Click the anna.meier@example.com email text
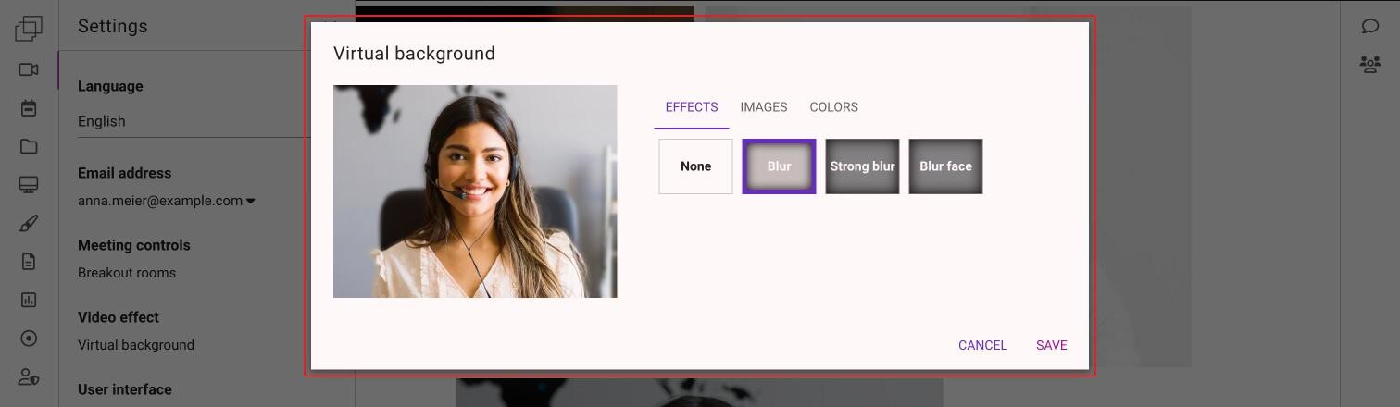The width and height of the screenshot is (1400, 407). pyautogui.click(x=160, y=201)
